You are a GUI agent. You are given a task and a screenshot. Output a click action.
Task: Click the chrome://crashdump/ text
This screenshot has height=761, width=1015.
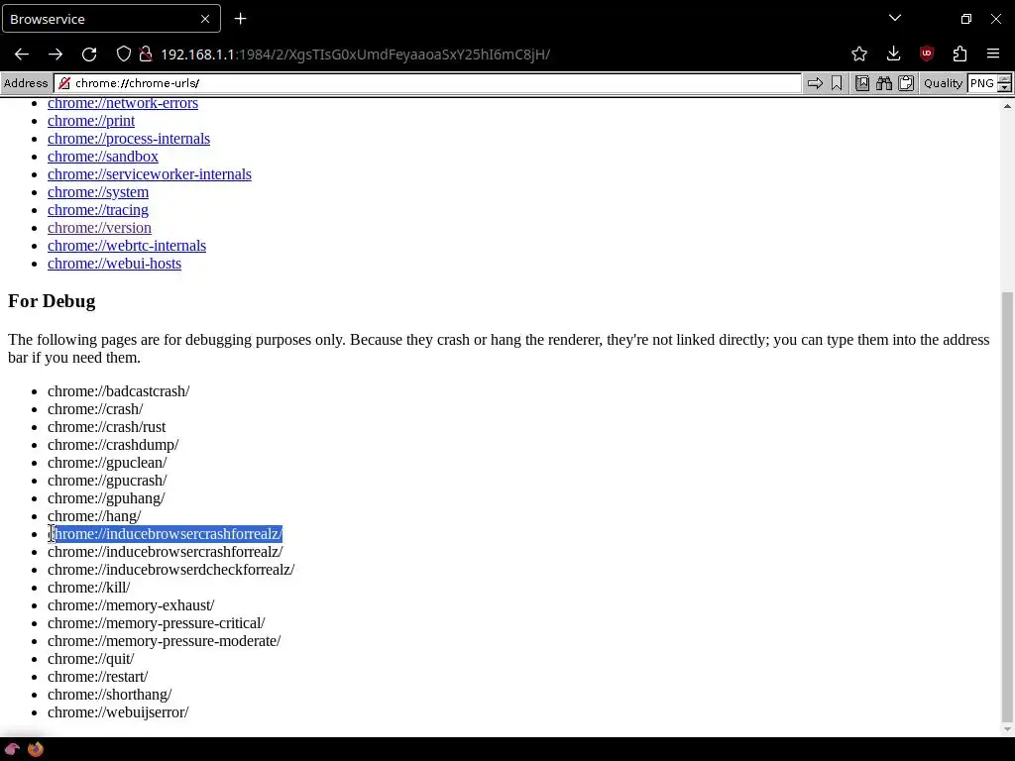point(113,445)
